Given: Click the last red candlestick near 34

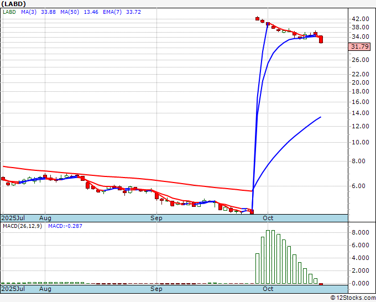Looking at the screenshot, I should [x=321, y=39].
